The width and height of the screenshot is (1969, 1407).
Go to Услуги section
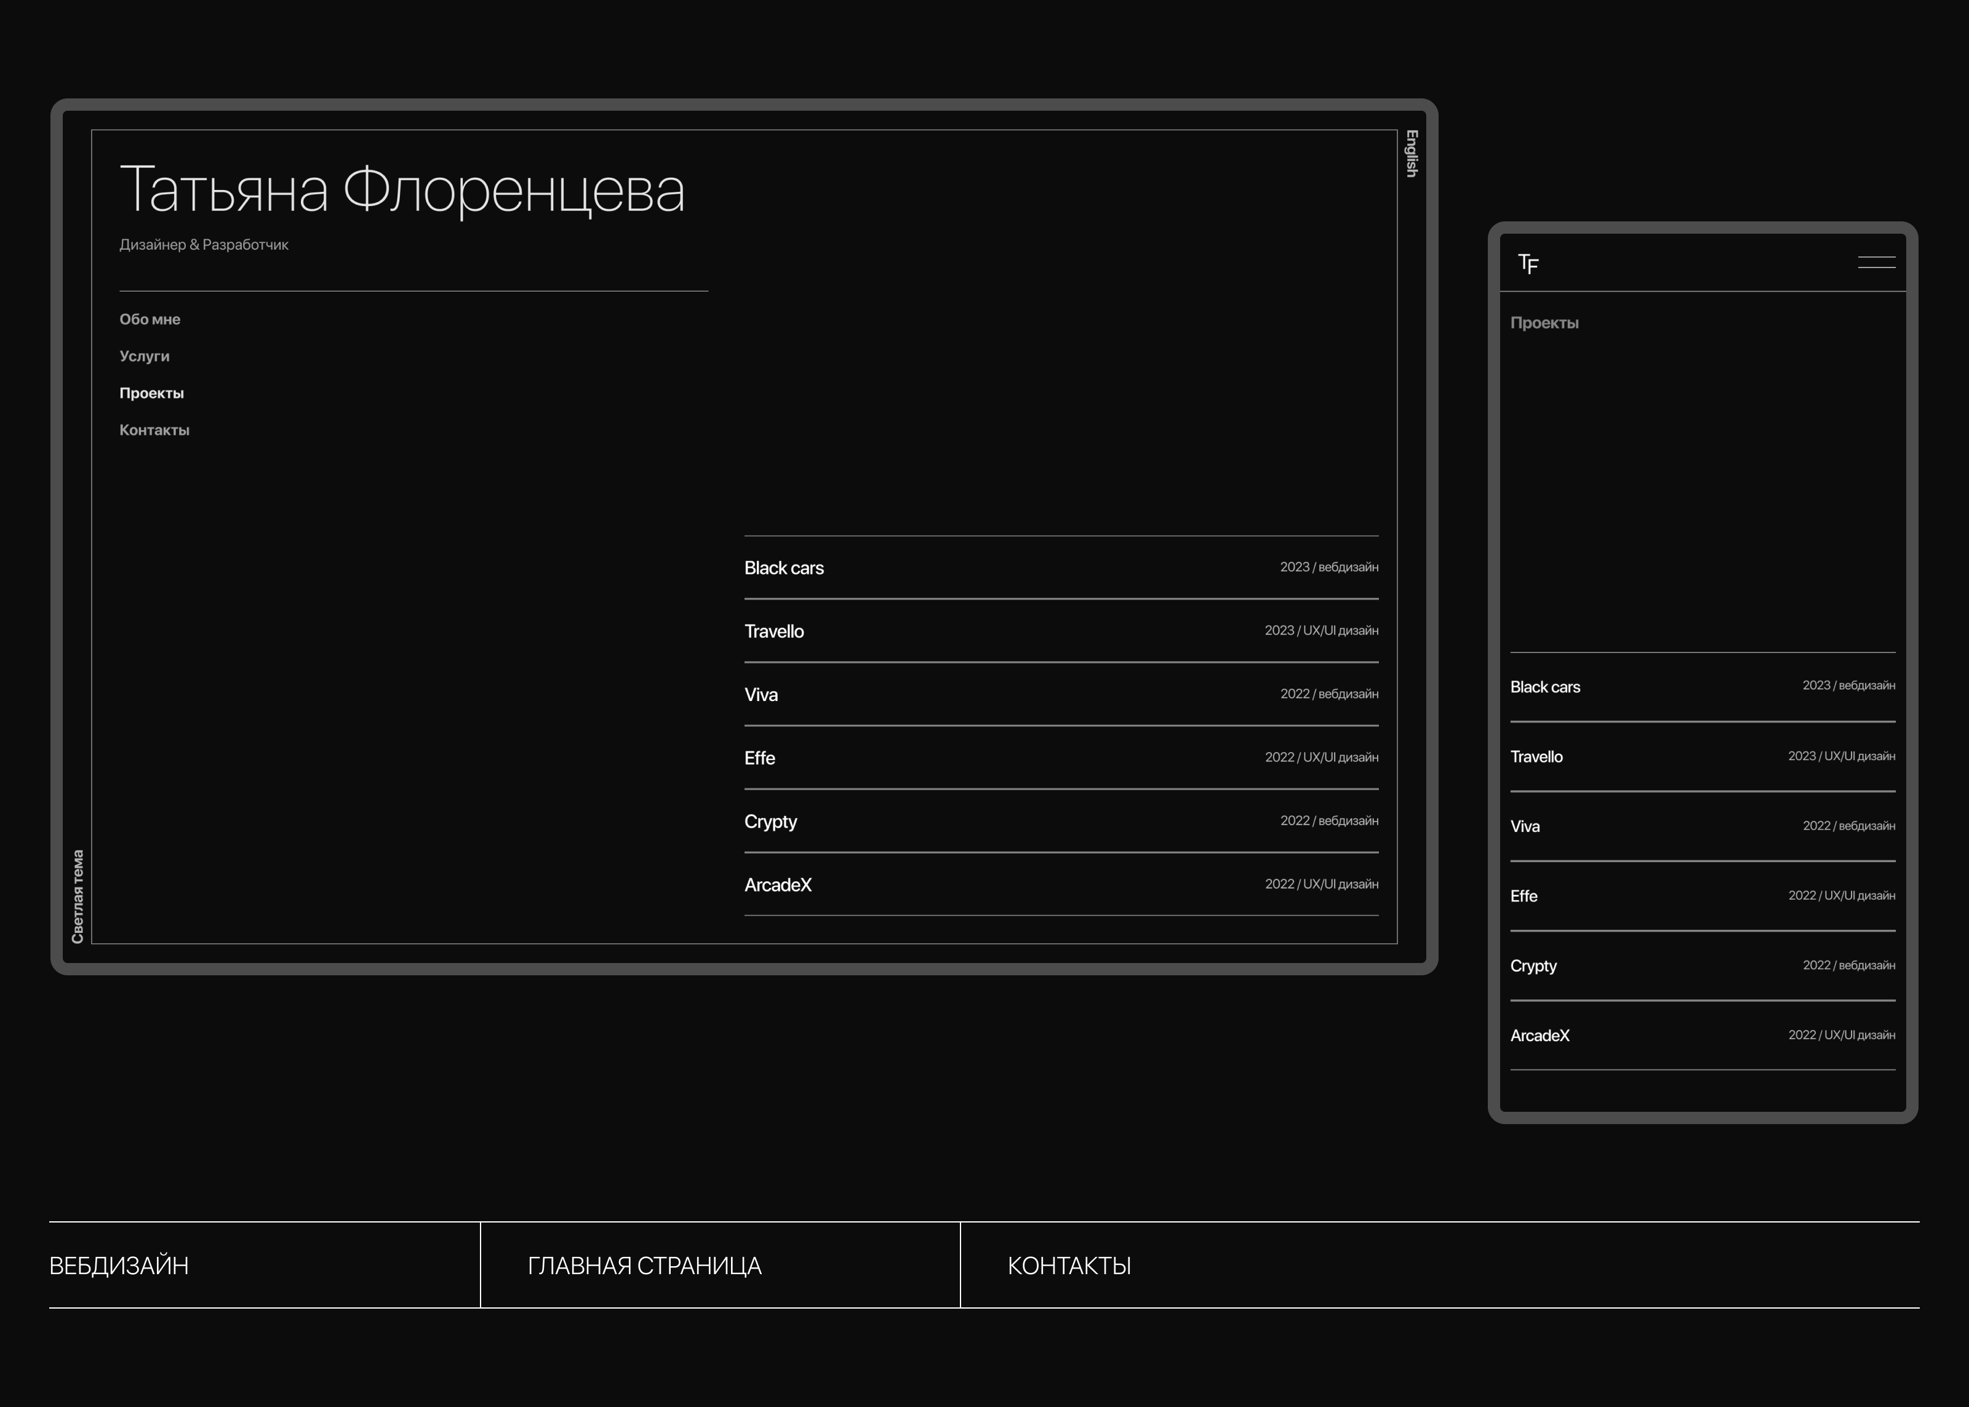pyautogui.click(x=145, y=356)
